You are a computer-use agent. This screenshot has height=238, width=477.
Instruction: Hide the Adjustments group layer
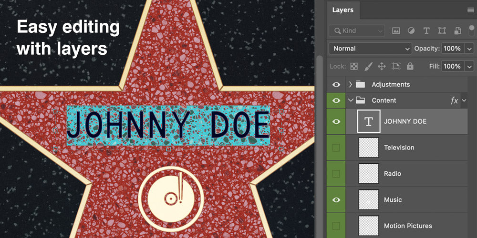point(336,85)
